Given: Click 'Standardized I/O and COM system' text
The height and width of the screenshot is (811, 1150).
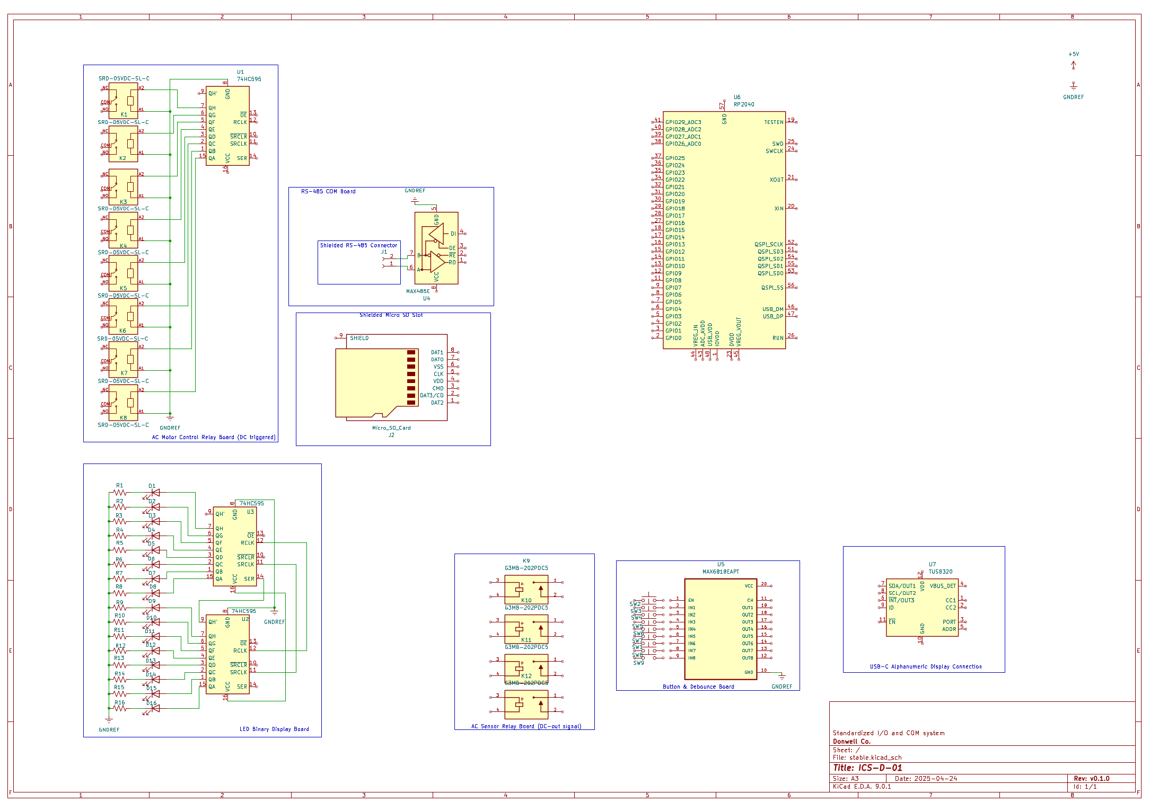Looking at the screenshot, I should pos(889,734).
